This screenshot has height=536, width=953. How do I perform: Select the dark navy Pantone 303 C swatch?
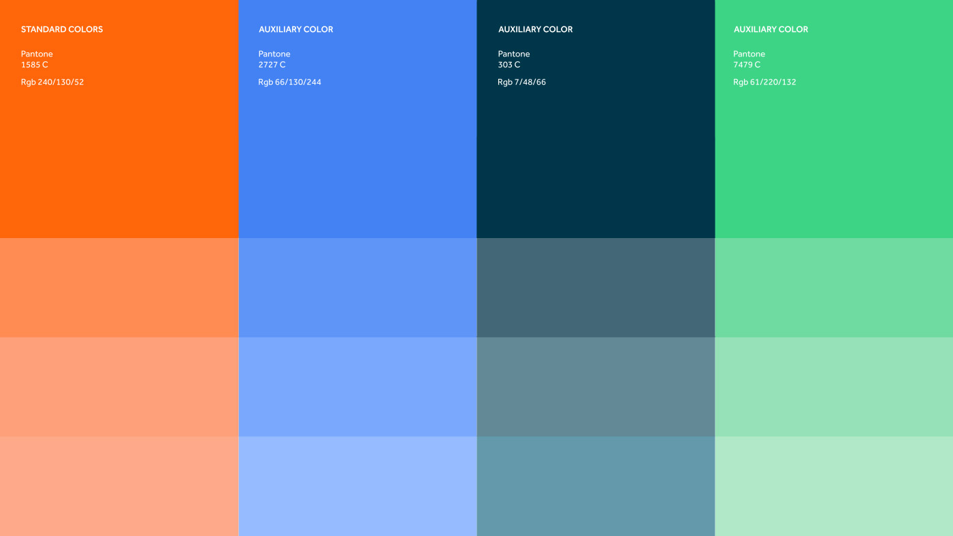(x=596, y=119)
